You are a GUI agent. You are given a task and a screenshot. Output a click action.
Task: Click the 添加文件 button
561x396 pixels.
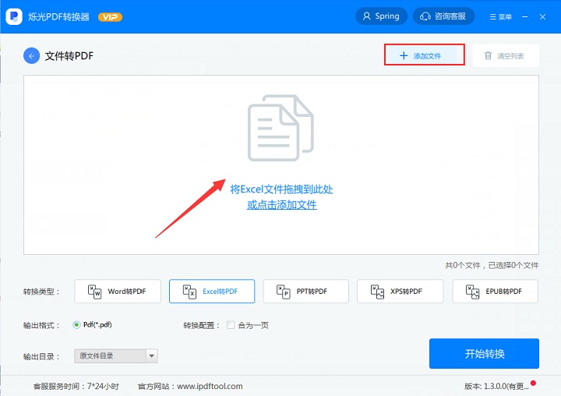point(425,55)
